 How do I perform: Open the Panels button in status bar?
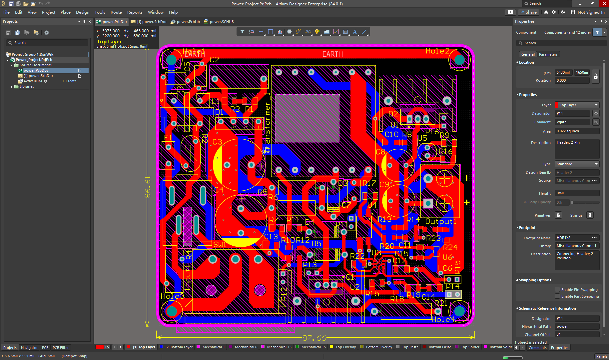point(601,356)
